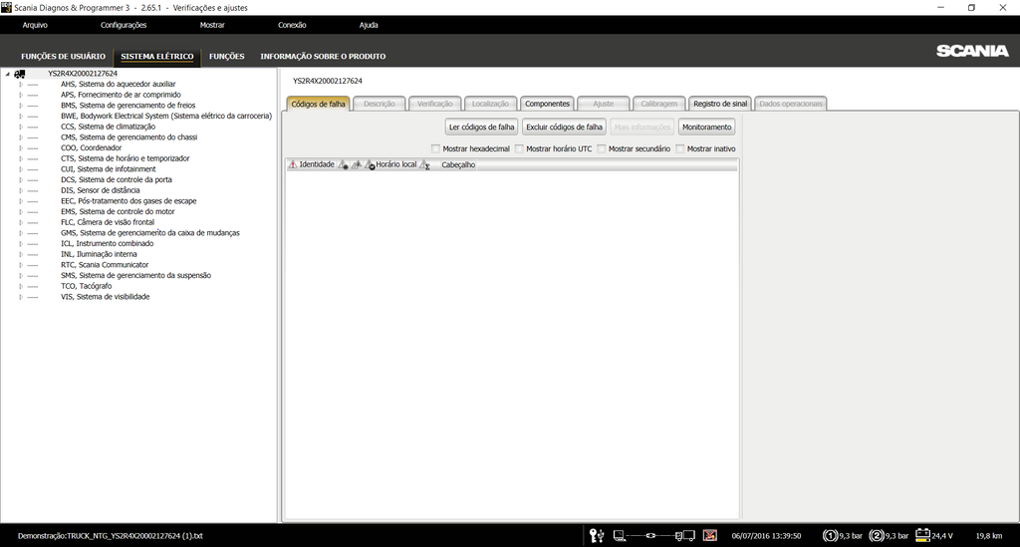Select CTS, Sistema de horário e temporizador
The image size is (1020, 547).
pos(125,158)
